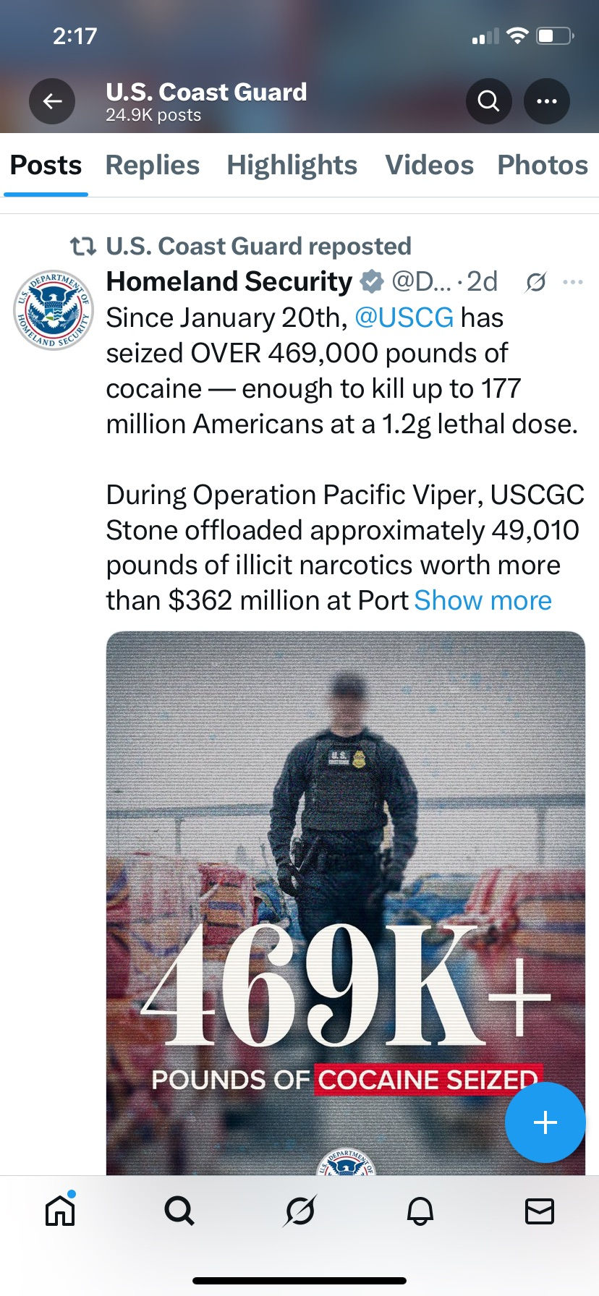This screenshot has width=599, height=1296.
Task: Switch to the Photos tab
Action: [543, 165]
